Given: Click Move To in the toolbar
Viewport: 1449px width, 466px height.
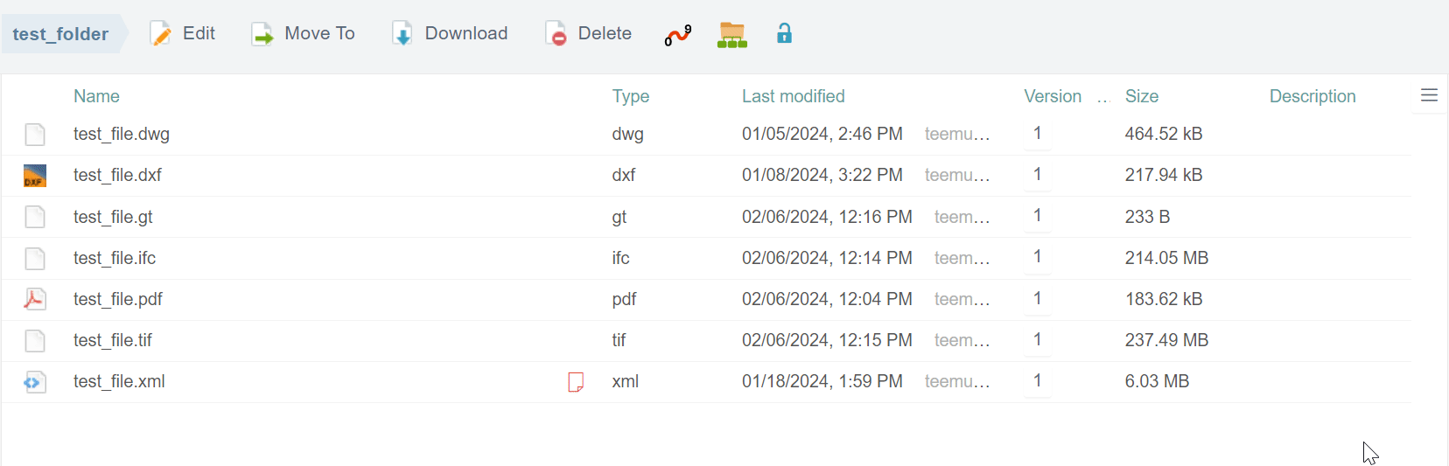Looking at the screenshot, I should click(x=303, y=34).
